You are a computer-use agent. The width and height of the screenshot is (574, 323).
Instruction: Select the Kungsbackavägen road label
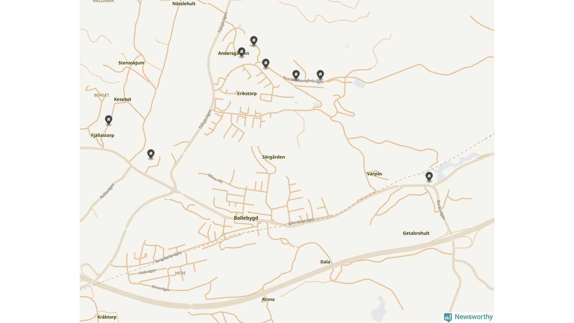[x=169, y=257]
